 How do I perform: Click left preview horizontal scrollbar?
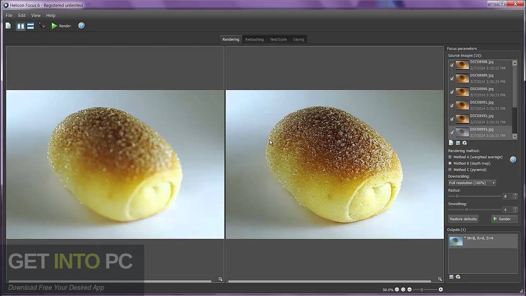110,281
